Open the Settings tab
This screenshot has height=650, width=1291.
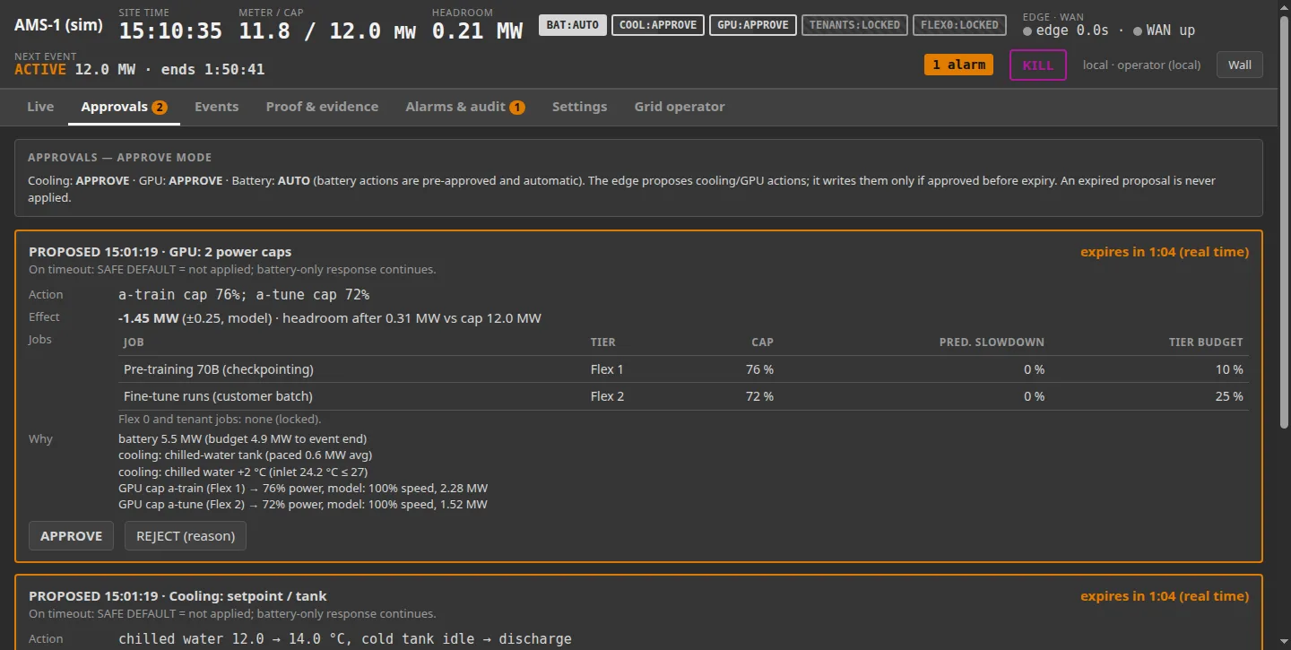point(579,107)
